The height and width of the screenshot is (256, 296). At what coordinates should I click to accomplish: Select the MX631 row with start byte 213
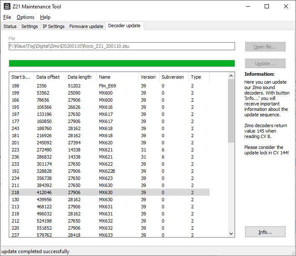coord(109,207)
